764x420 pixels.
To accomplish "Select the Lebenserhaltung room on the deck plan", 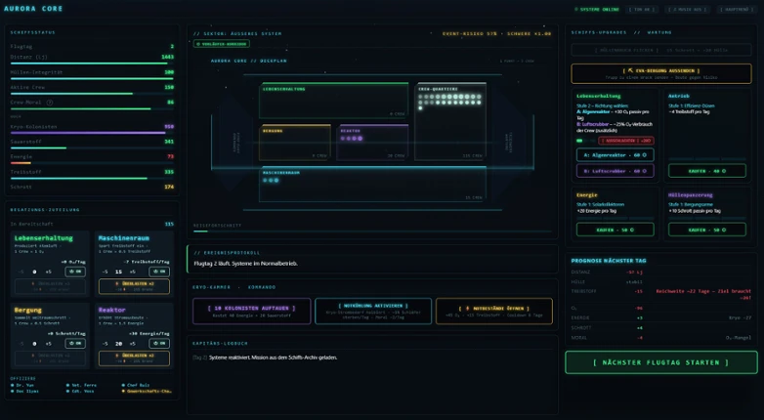I will click(333, 101).
